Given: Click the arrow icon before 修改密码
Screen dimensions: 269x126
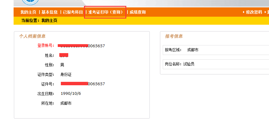Looking at the screenshot, I should pos(244,12).
